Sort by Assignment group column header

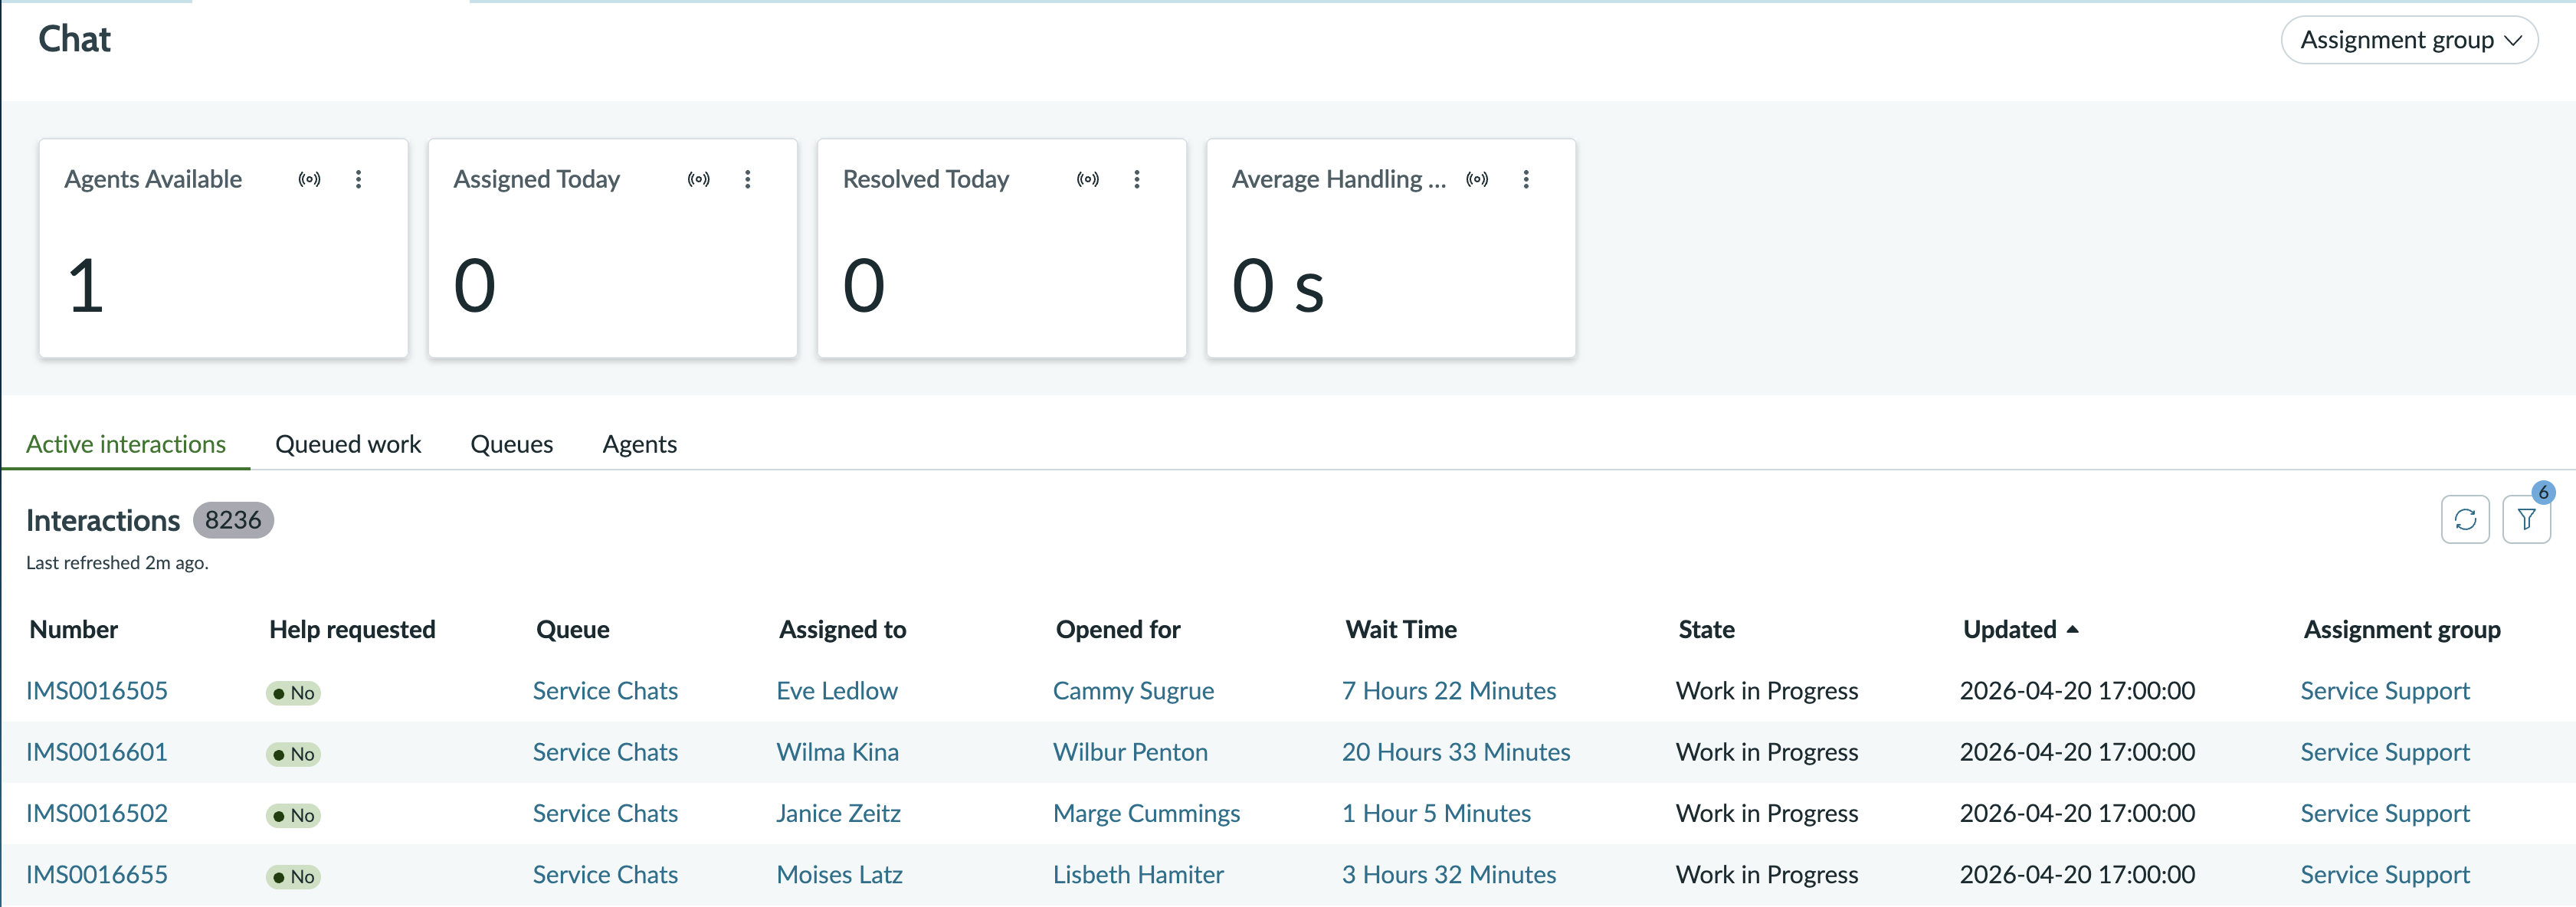[x=2402, y=629]
